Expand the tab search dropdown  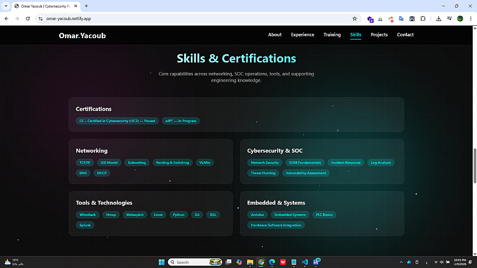6,6
